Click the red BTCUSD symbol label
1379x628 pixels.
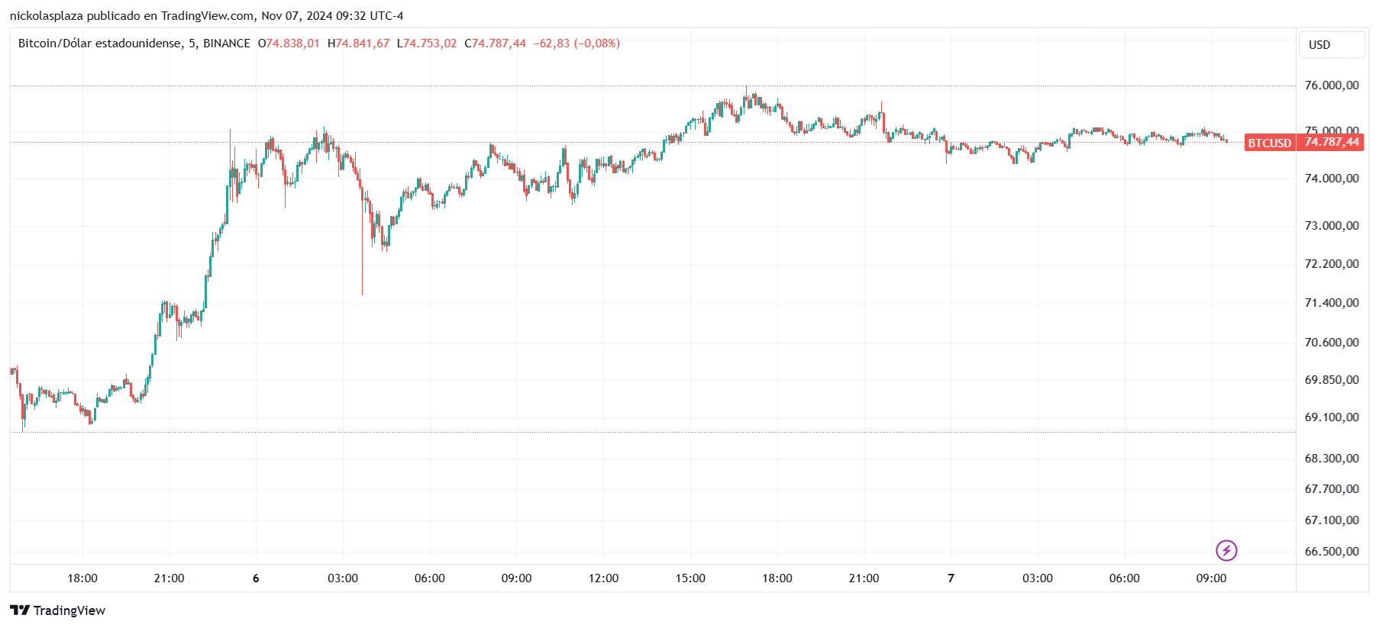(1269, 143)
